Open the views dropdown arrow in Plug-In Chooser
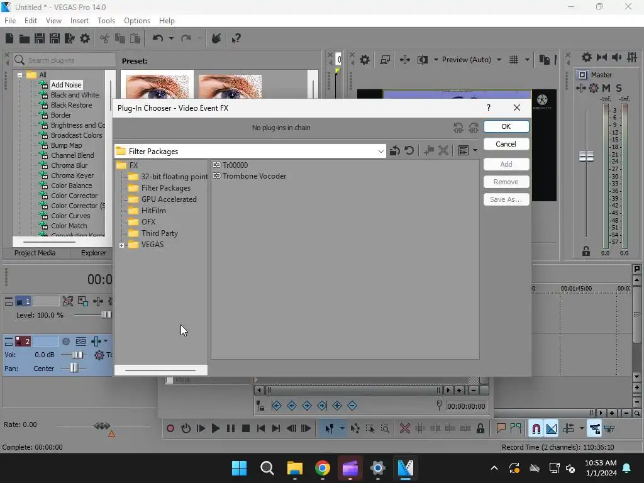644x483 pixels. tap(475, 150)
